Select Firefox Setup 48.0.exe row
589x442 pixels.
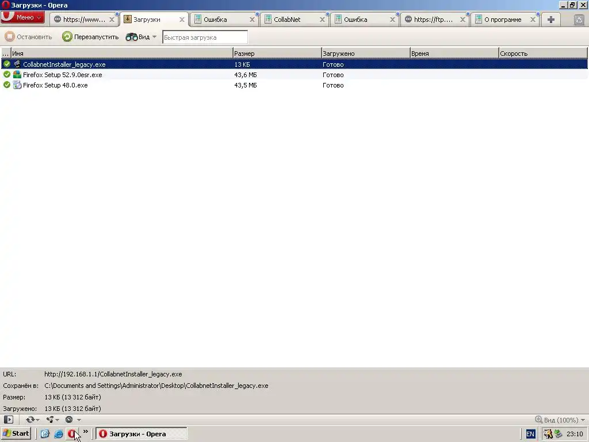pos(294,85)
